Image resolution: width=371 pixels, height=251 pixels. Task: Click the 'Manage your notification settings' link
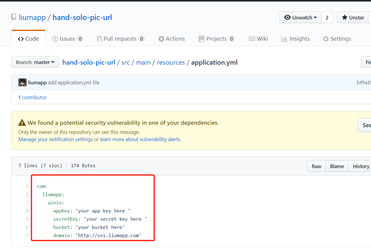[x=56, y=139]
